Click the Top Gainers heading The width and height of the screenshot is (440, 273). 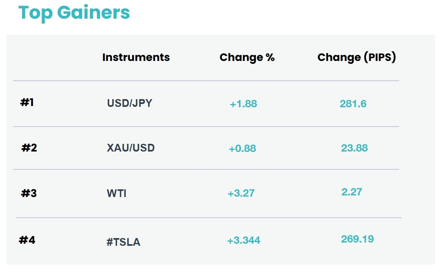coord(74,13)
